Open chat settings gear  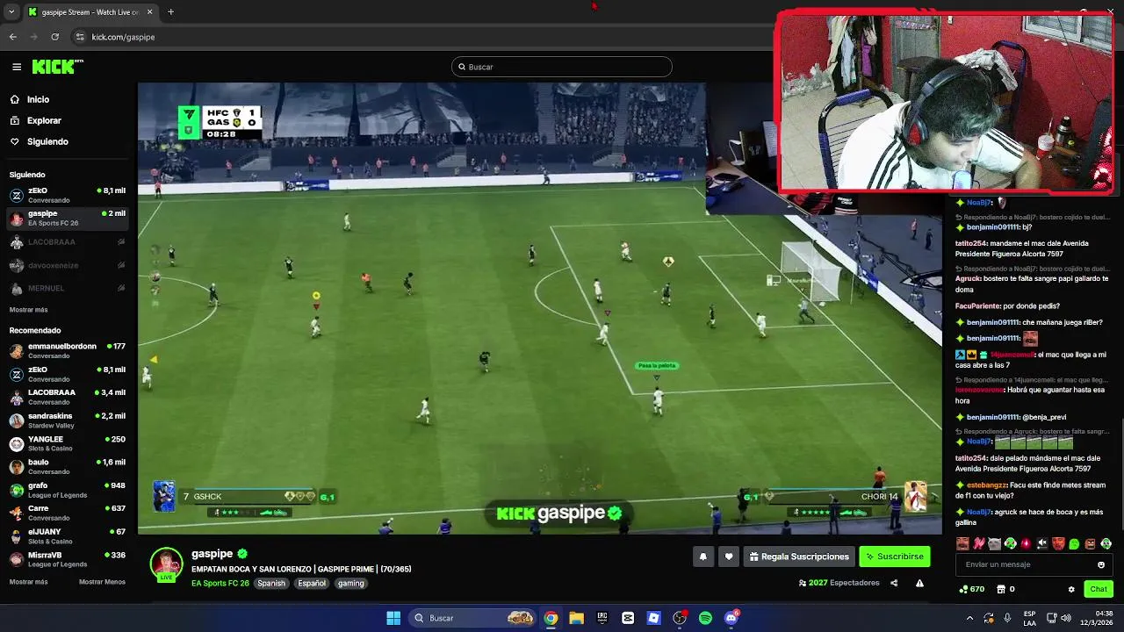coord(1071,589)
